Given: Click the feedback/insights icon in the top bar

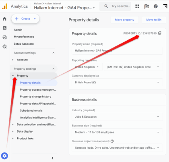Looking at the screenshot, I should click(x=146, y=6).
